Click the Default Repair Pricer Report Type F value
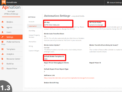122x92 pixels. (44, 72)
